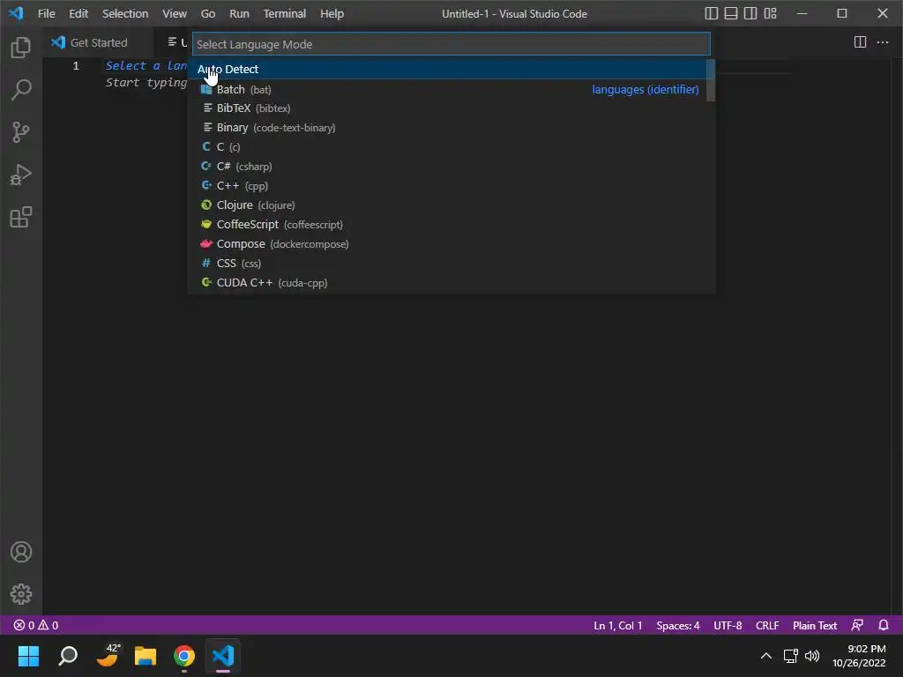The image size is (903, 677).
Task: Click line number 1 in the gutter
Action: tap(76, 65)
